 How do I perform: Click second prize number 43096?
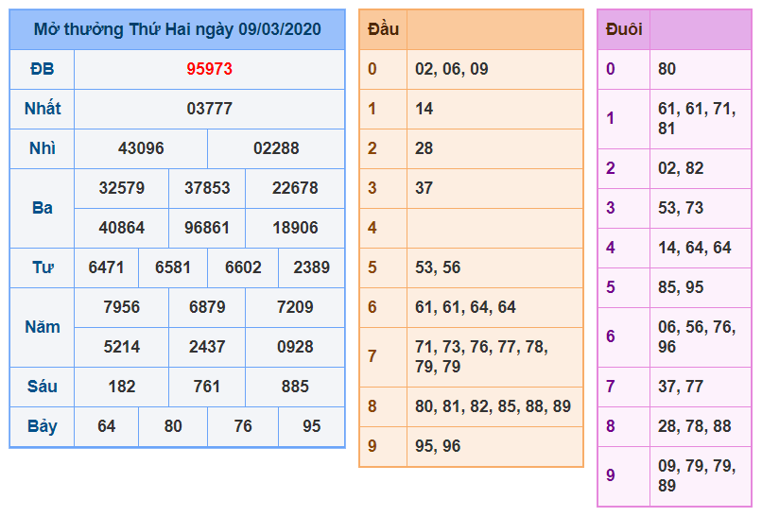tap(141, 148)
